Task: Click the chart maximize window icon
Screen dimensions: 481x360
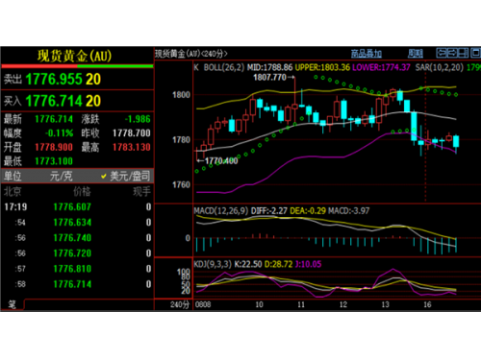Action: (475, 53)
